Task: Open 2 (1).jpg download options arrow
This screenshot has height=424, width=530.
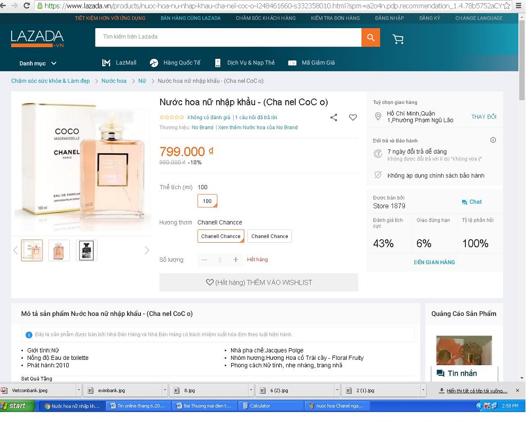Action: (x=423, y=390)
